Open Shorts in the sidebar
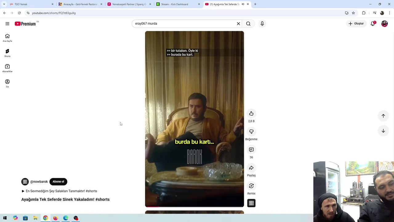The height and width of the screenshot is (222, 394). [7, 53]
